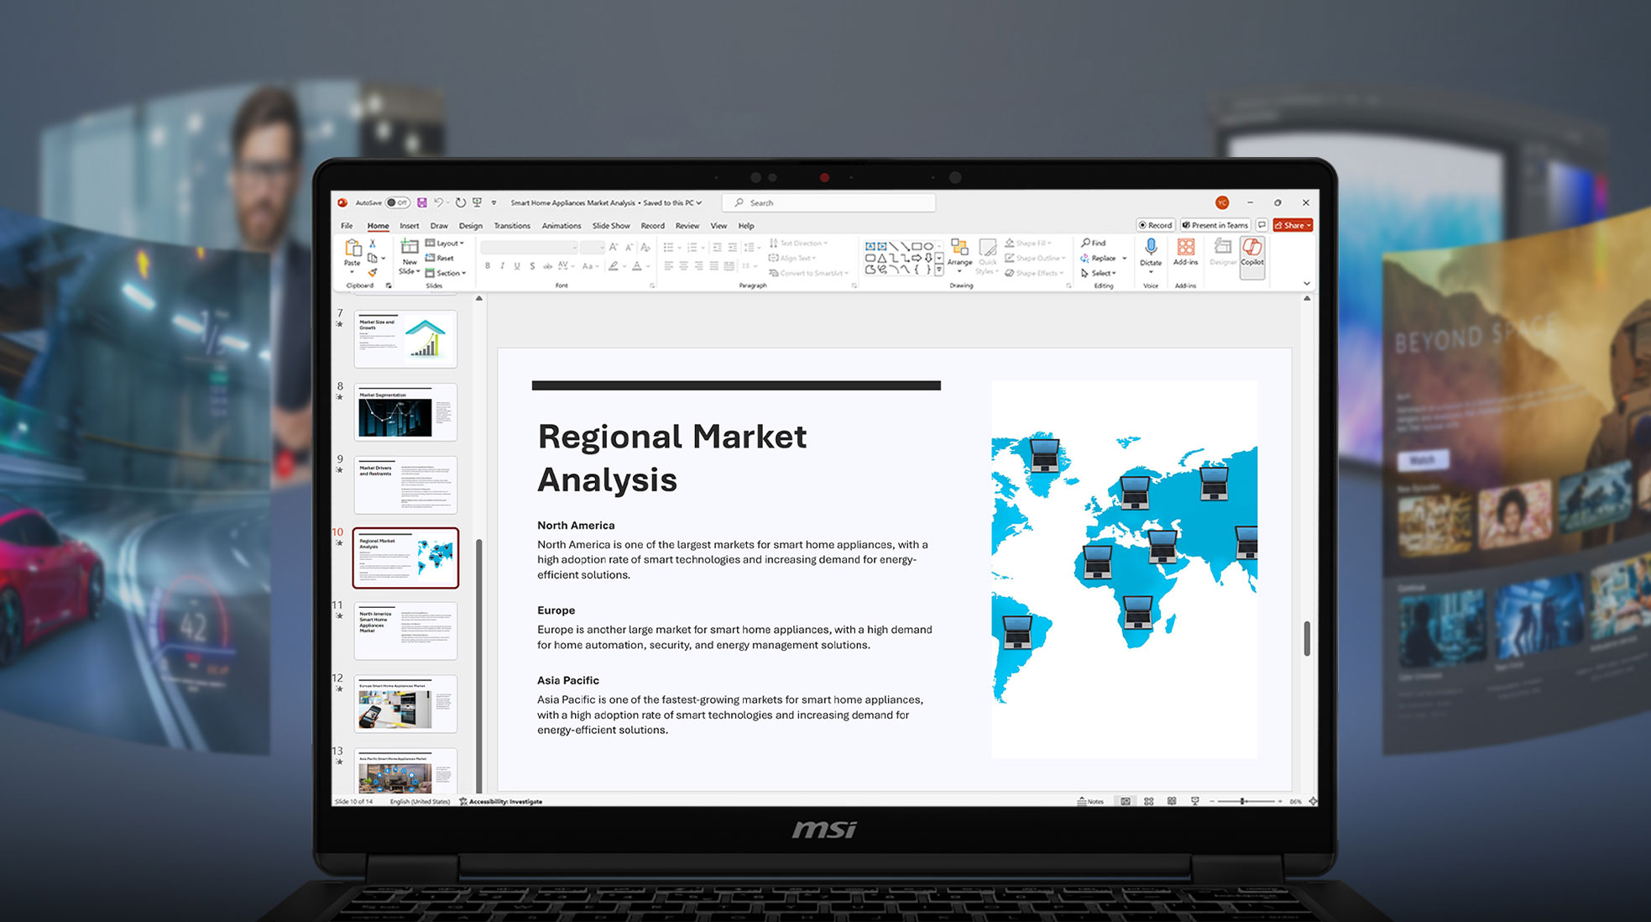
Task: Toggle the AutoSave switch
Action: 396,202
